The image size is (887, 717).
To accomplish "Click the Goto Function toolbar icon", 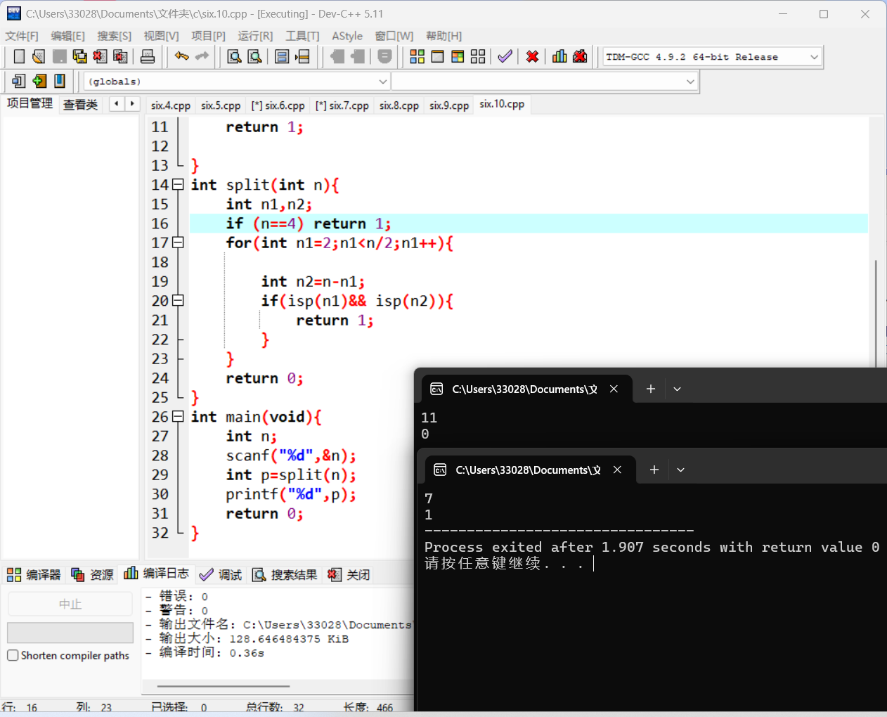I will click(x=282, y=57).
